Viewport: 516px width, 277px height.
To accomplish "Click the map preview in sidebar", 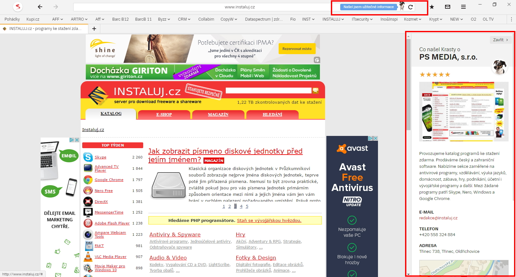I will click(464, 268).
